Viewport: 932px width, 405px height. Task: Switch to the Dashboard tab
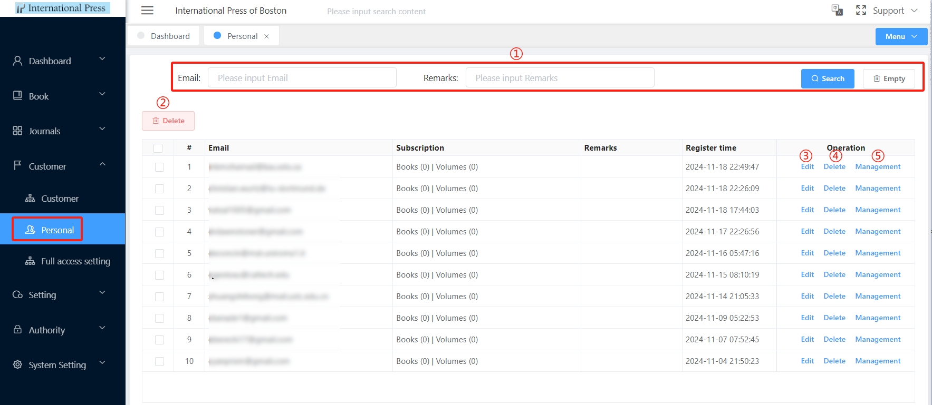click(x=164, y=36)
